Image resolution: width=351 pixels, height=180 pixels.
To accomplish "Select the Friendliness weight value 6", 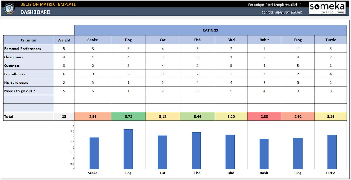I will click(x=64, y=74).
